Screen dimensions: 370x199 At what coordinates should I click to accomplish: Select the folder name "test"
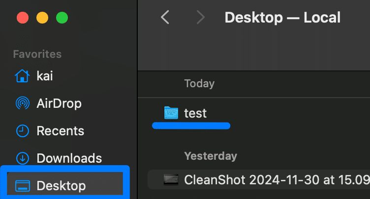[x=195, y=113]
